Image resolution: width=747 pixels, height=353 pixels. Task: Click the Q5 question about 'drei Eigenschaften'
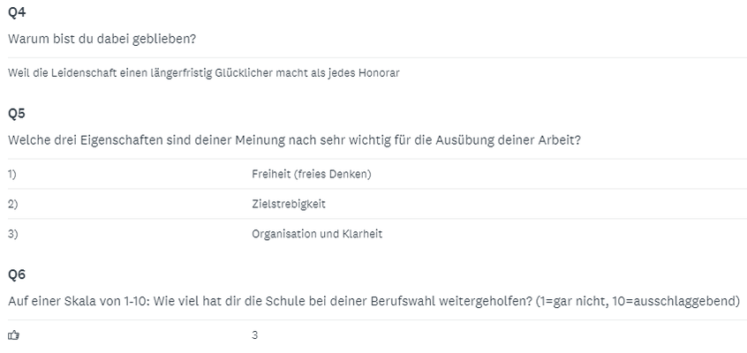point(294,140)
